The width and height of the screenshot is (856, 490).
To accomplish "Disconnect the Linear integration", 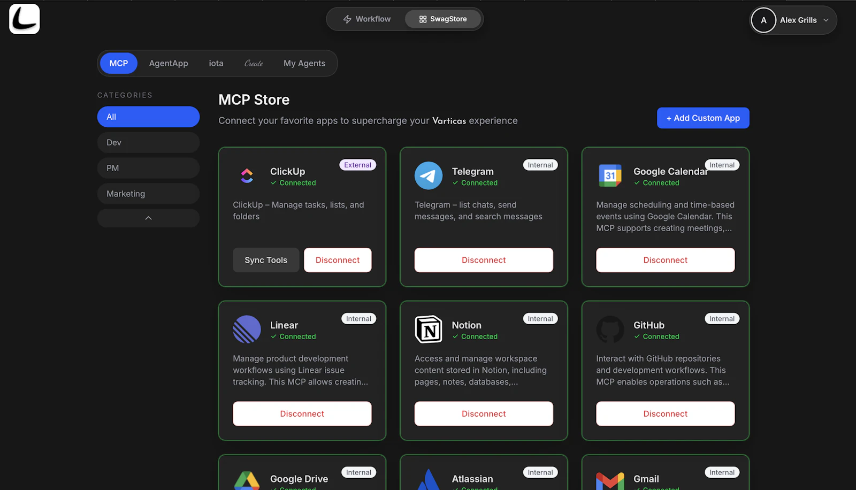I will [302, 414].
